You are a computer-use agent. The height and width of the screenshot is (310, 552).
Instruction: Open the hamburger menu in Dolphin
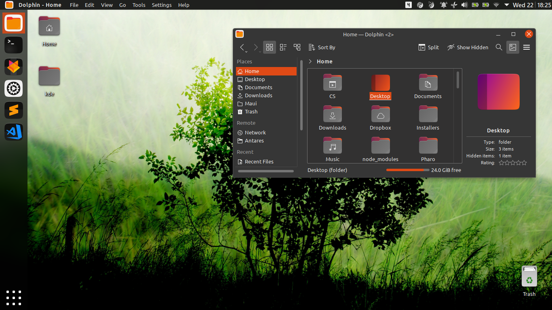click(x=527, y=47)
